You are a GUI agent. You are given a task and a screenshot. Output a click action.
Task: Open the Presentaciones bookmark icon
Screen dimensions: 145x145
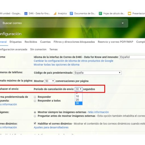pos(129,14)
